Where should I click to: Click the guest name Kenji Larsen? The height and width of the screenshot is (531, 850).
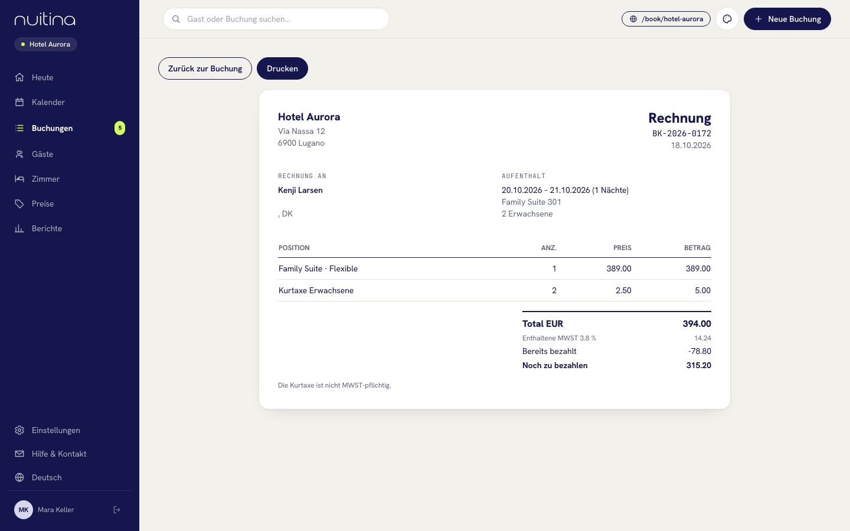[300, 190]
